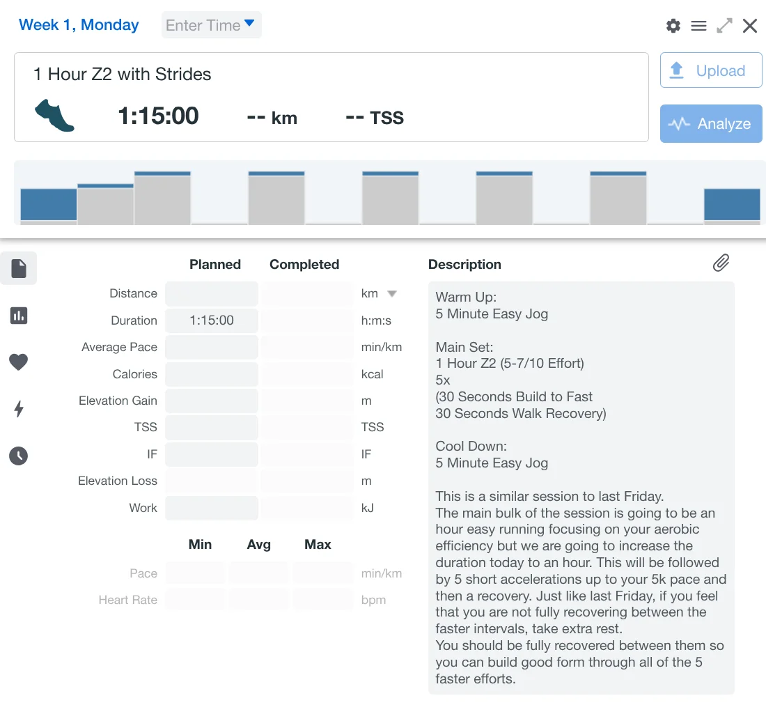Image resolution: width=766 pixels, height=705 pixels.
Task: Click the Week 1, Monday date link
Action: [79, 25]
